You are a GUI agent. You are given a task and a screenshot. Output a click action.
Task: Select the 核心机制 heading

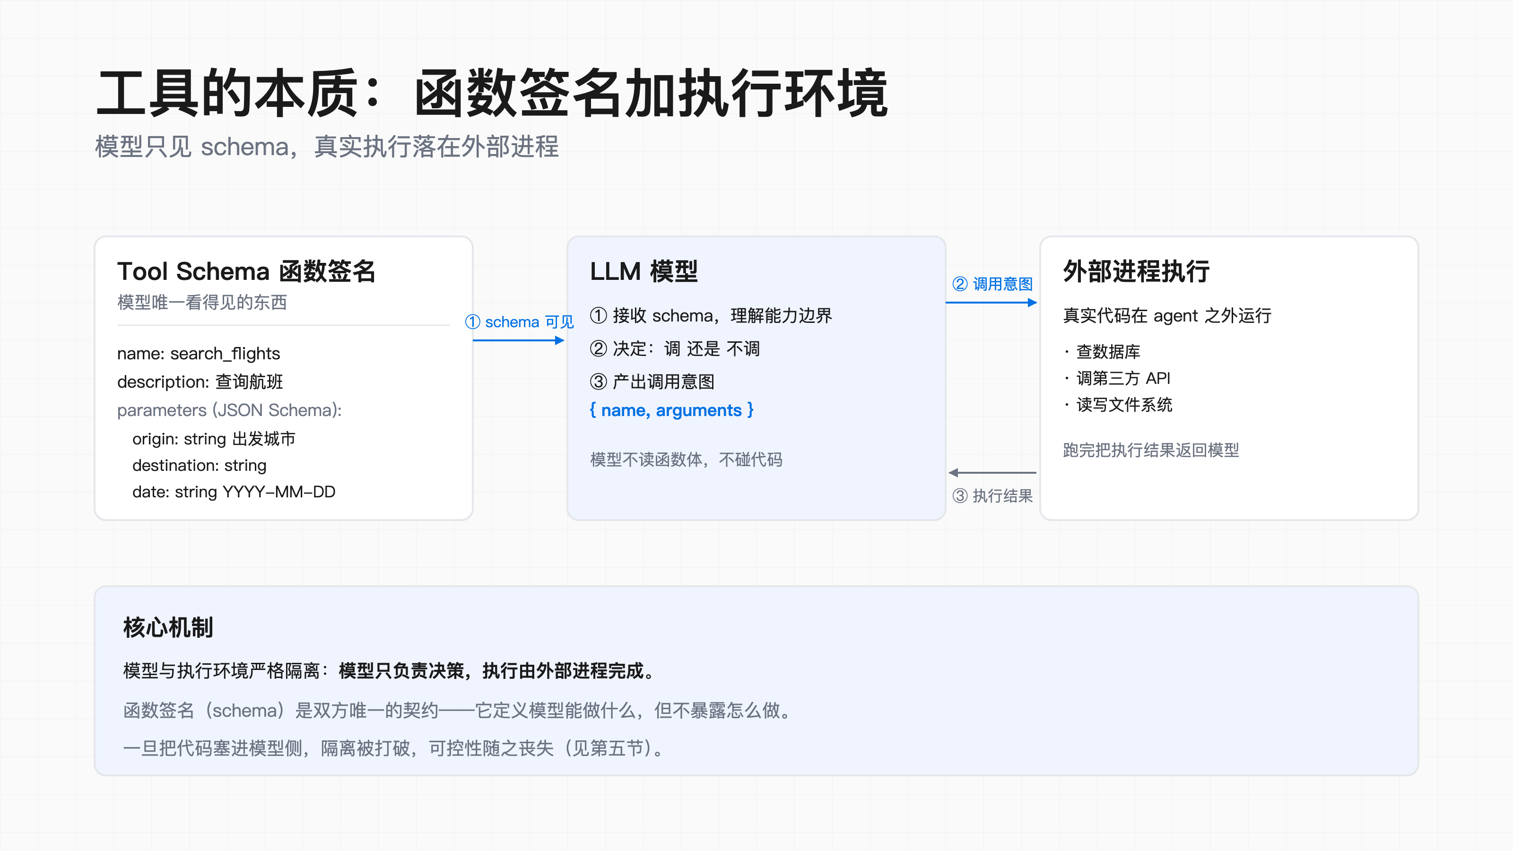pyautogui.click(x=168, y=627)
